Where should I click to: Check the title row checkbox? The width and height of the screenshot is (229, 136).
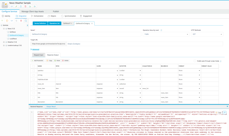pos(34,93)
